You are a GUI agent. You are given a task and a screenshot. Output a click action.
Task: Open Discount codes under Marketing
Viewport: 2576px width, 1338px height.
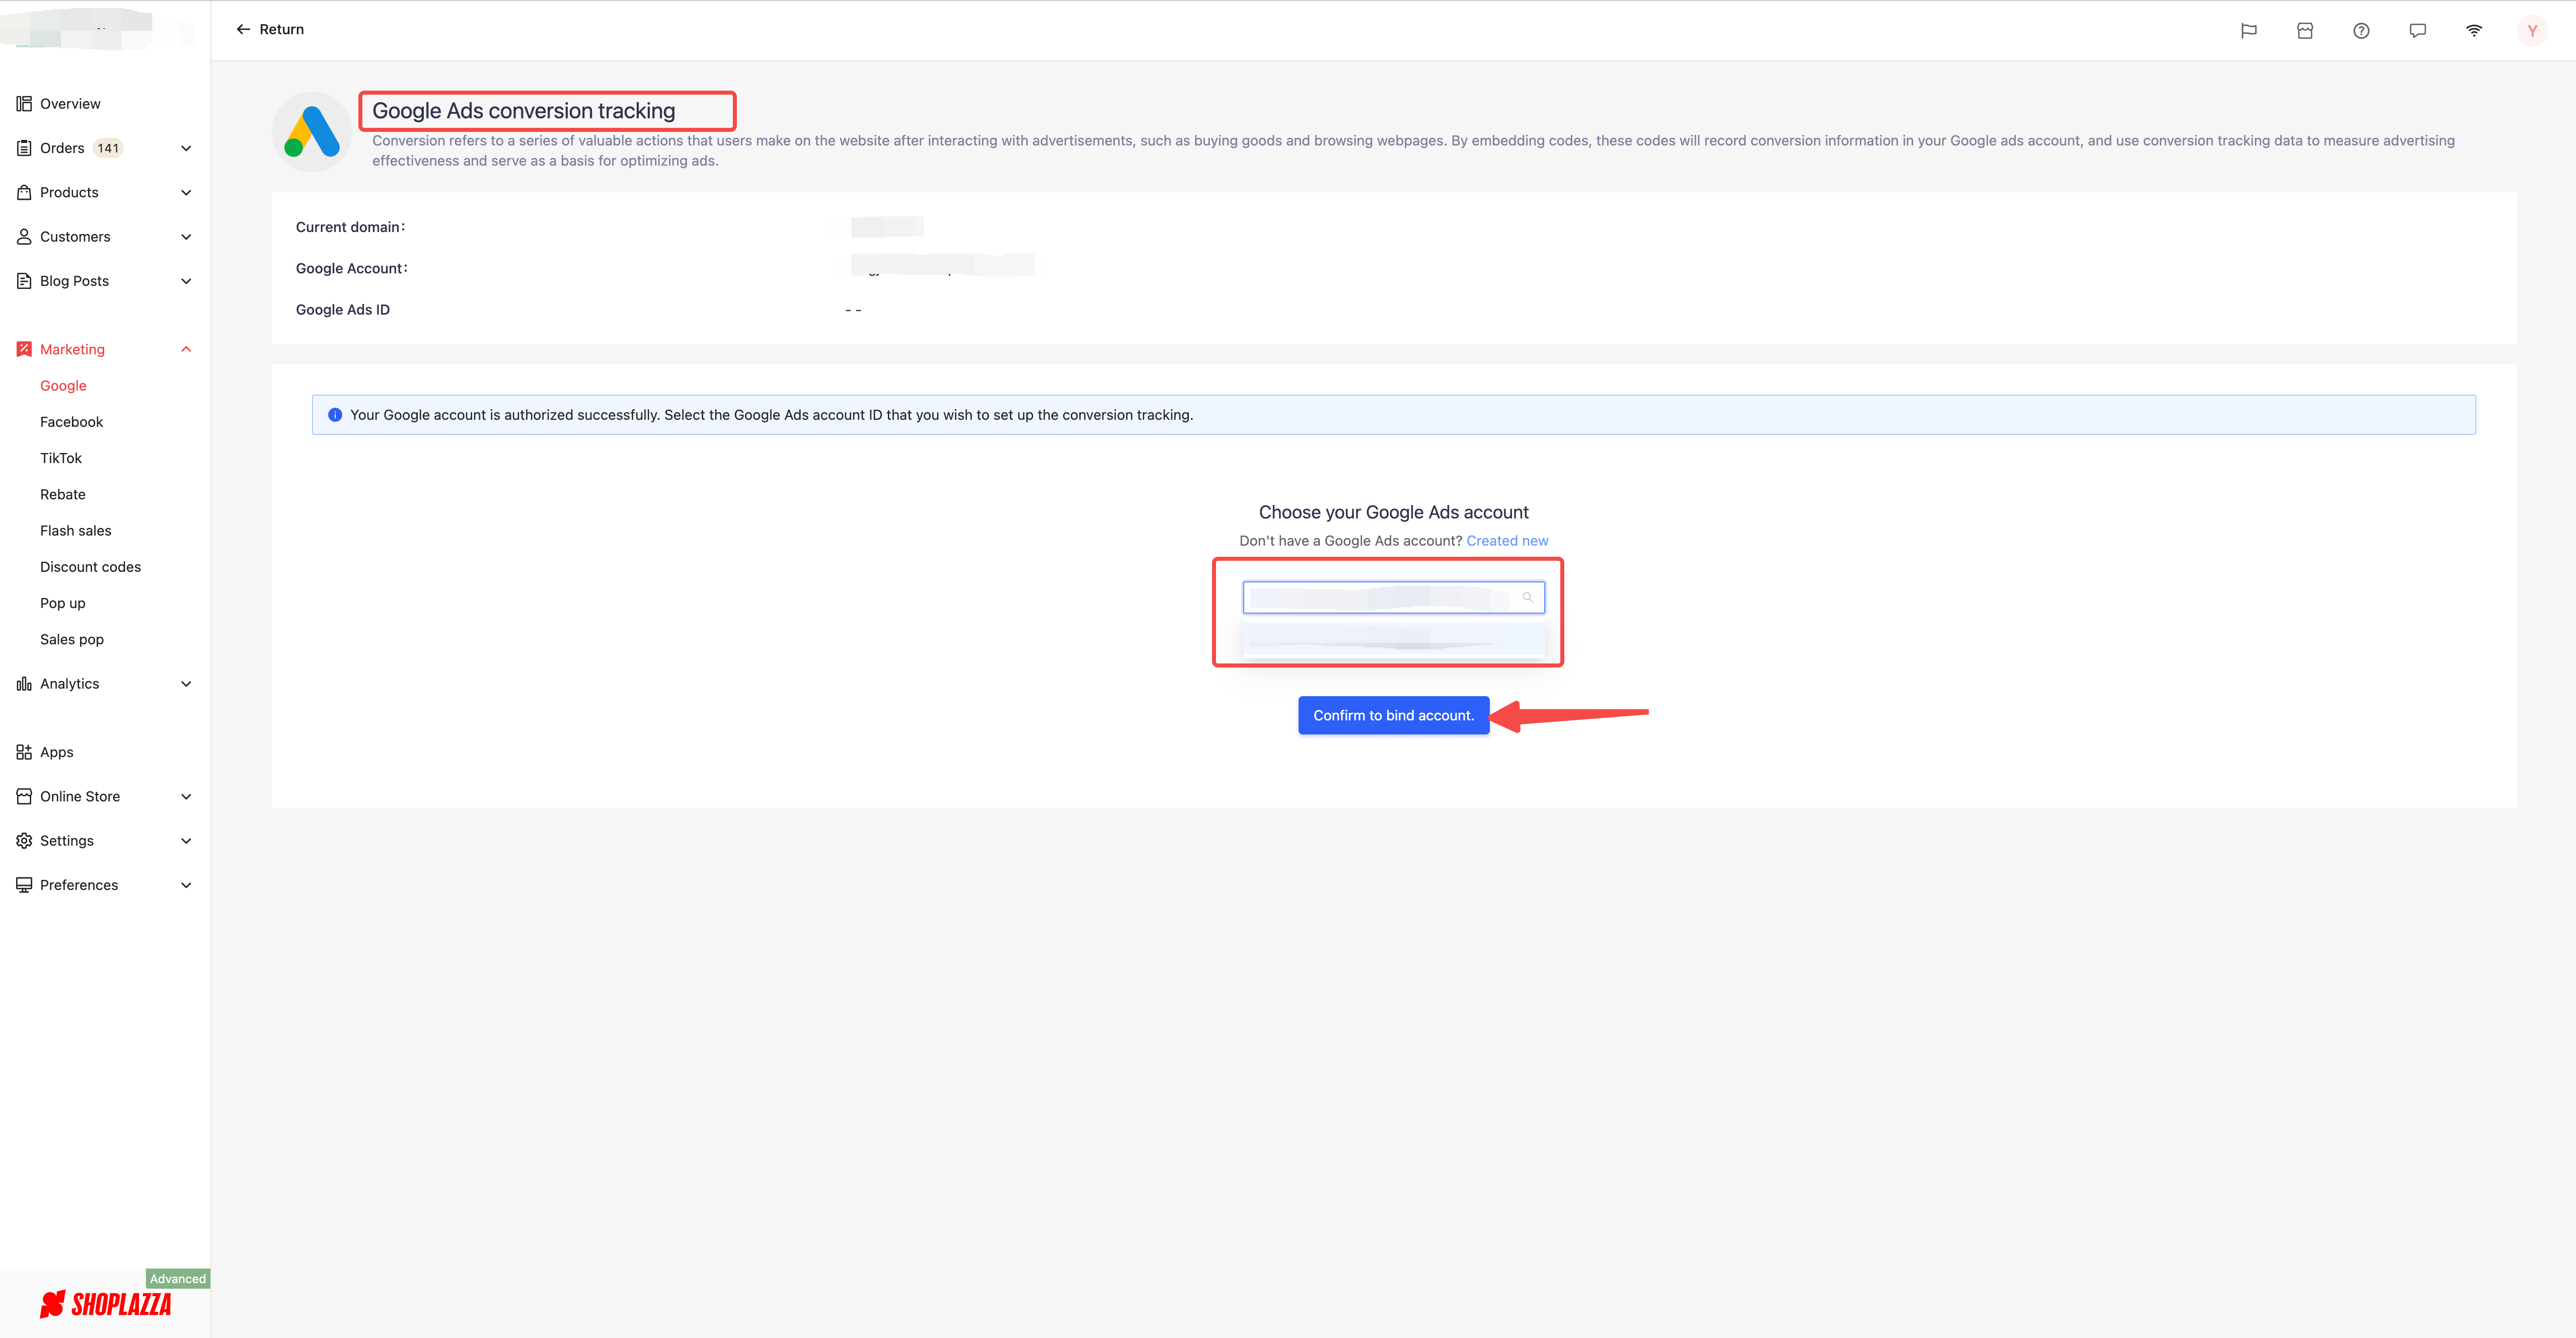pyautogui.click(x=90, y=567)
